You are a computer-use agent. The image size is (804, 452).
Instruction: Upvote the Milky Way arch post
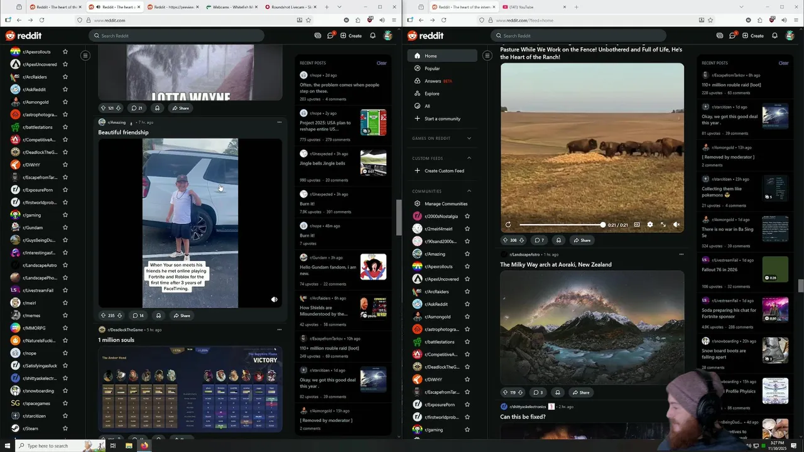point(505,392)
